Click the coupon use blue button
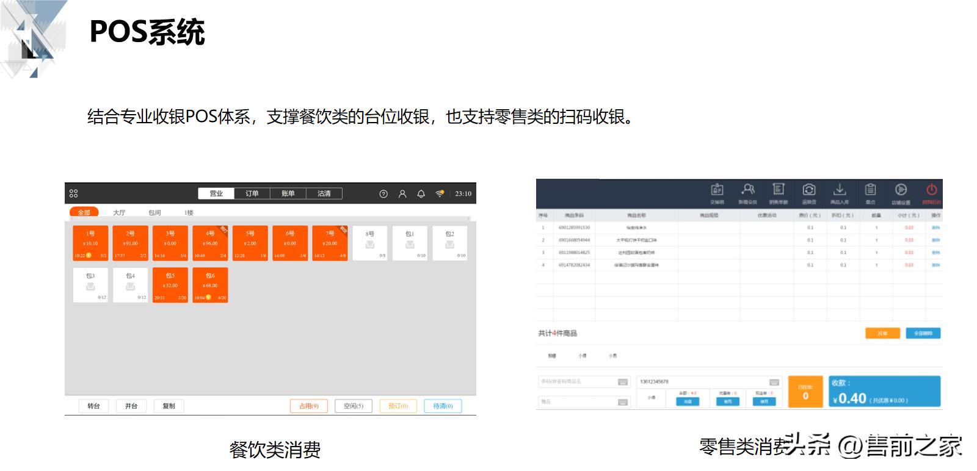The width and height of the screenshot is (977, 471). [727, 401]
